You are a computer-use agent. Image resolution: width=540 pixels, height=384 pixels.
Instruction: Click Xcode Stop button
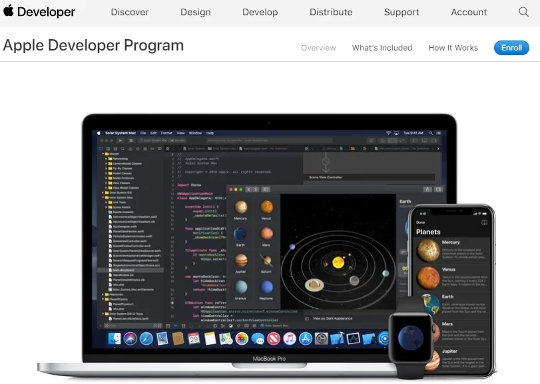click(131, 140)
